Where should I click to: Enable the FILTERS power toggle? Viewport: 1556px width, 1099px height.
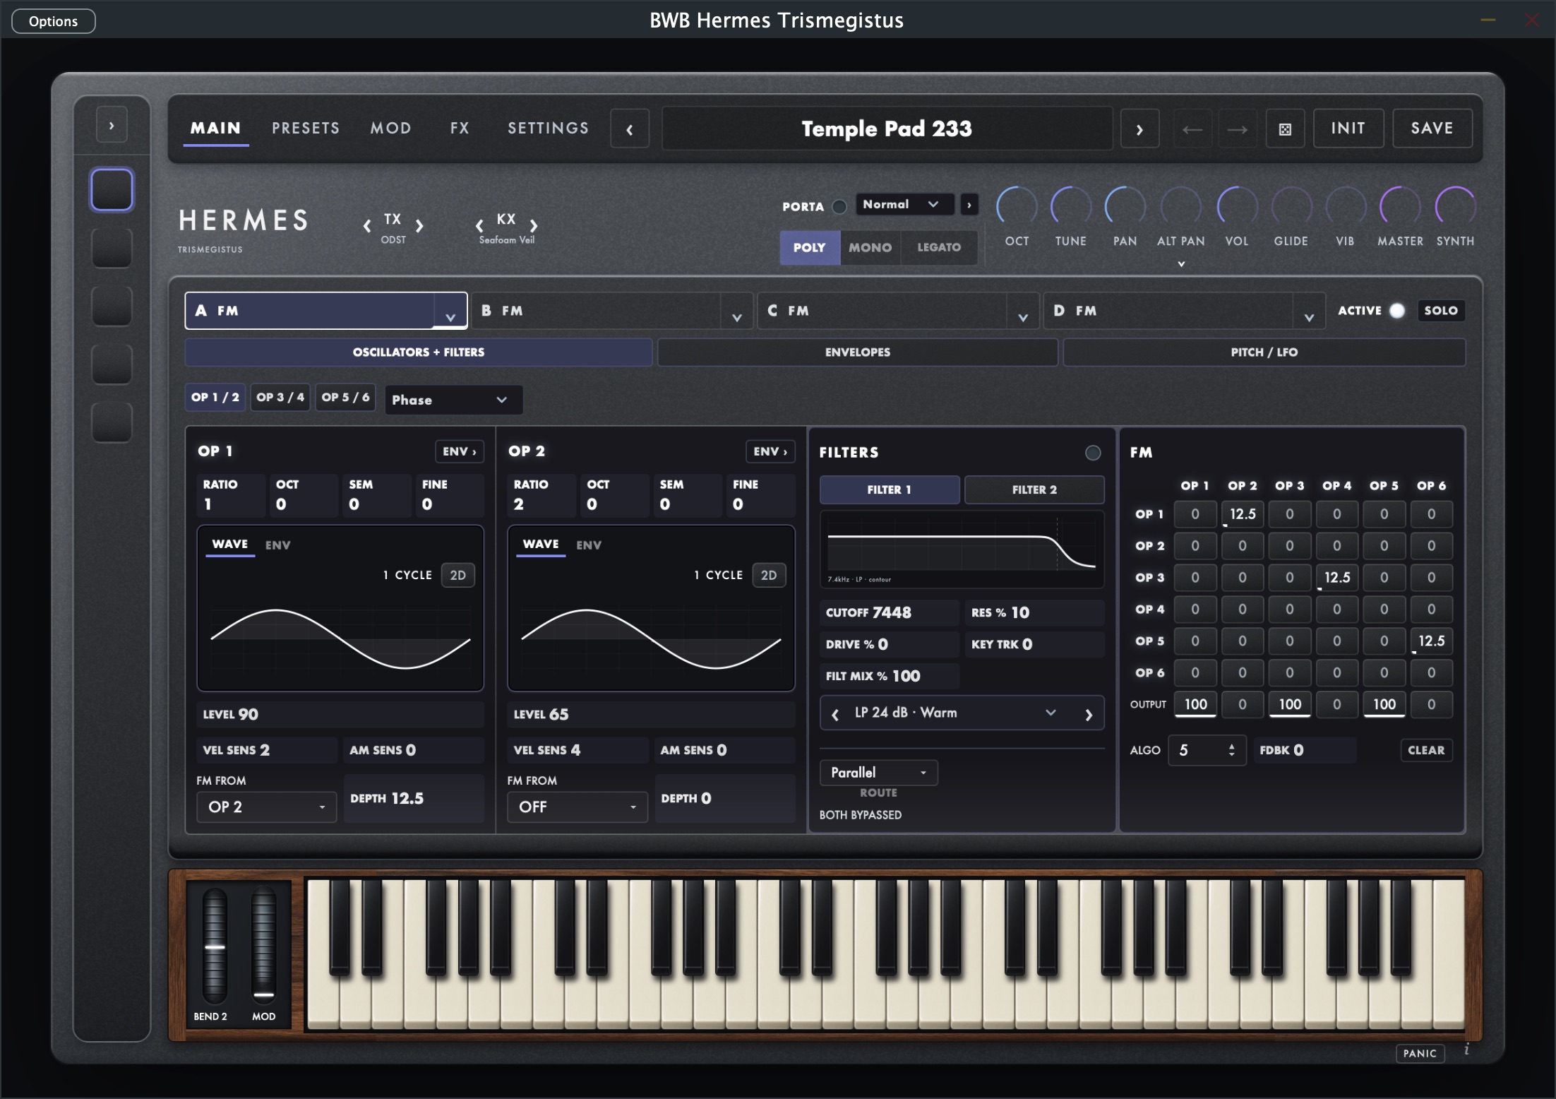(1093, 453)
